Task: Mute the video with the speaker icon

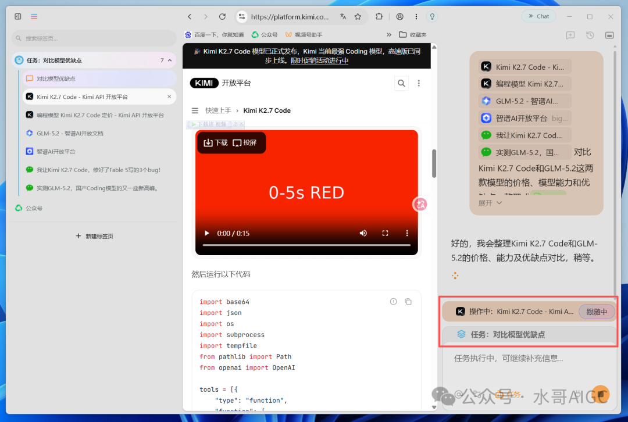Action: click(x=363, y=233)
